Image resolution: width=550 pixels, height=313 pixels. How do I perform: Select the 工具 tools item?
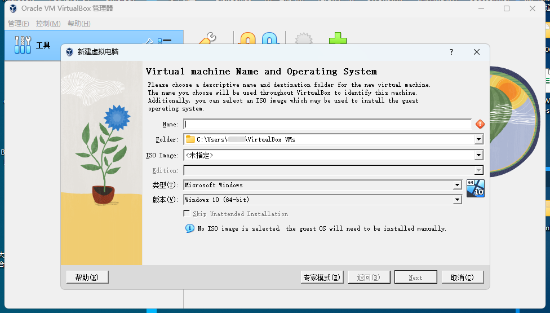click(x=94, y=45)
